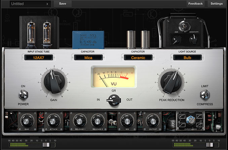Viewport: 228px width, 150px height.
Task: Open the Bulb light source selector
Action: click(x=187, y=58)
